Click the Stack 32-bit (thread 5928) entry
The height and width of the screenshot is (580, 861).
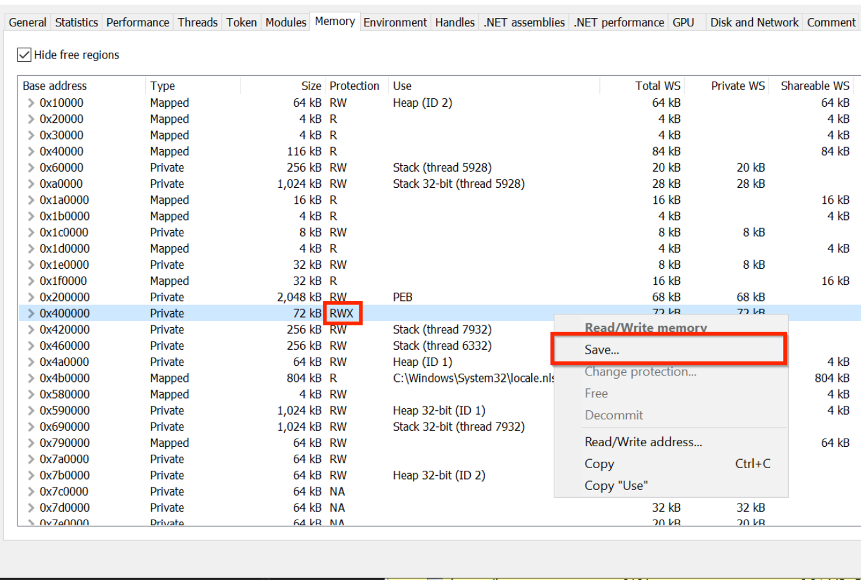click(x=458, y=183)
